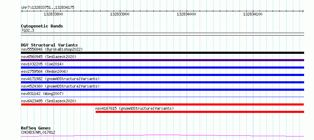The height and width of the screenshot is (140, 314).
Task: Click the 132834100 ruler position
Action: 253,14
